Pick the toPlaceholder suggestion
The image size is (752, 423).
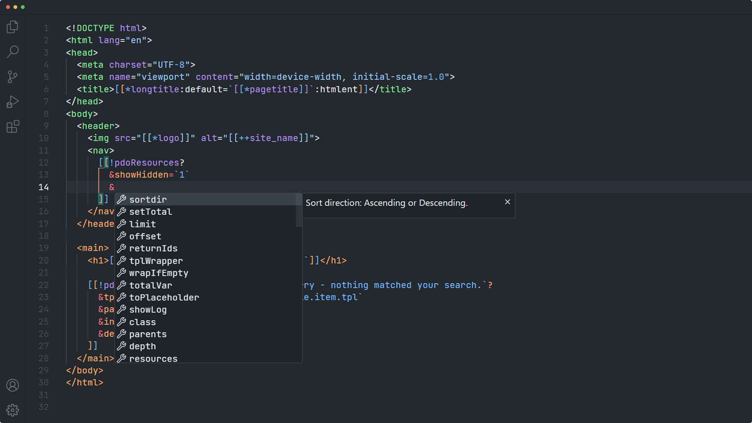[x=164, y=298]
